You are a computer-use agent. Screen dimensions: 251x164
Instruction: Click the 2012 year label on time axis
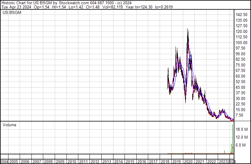pos(95,162)
